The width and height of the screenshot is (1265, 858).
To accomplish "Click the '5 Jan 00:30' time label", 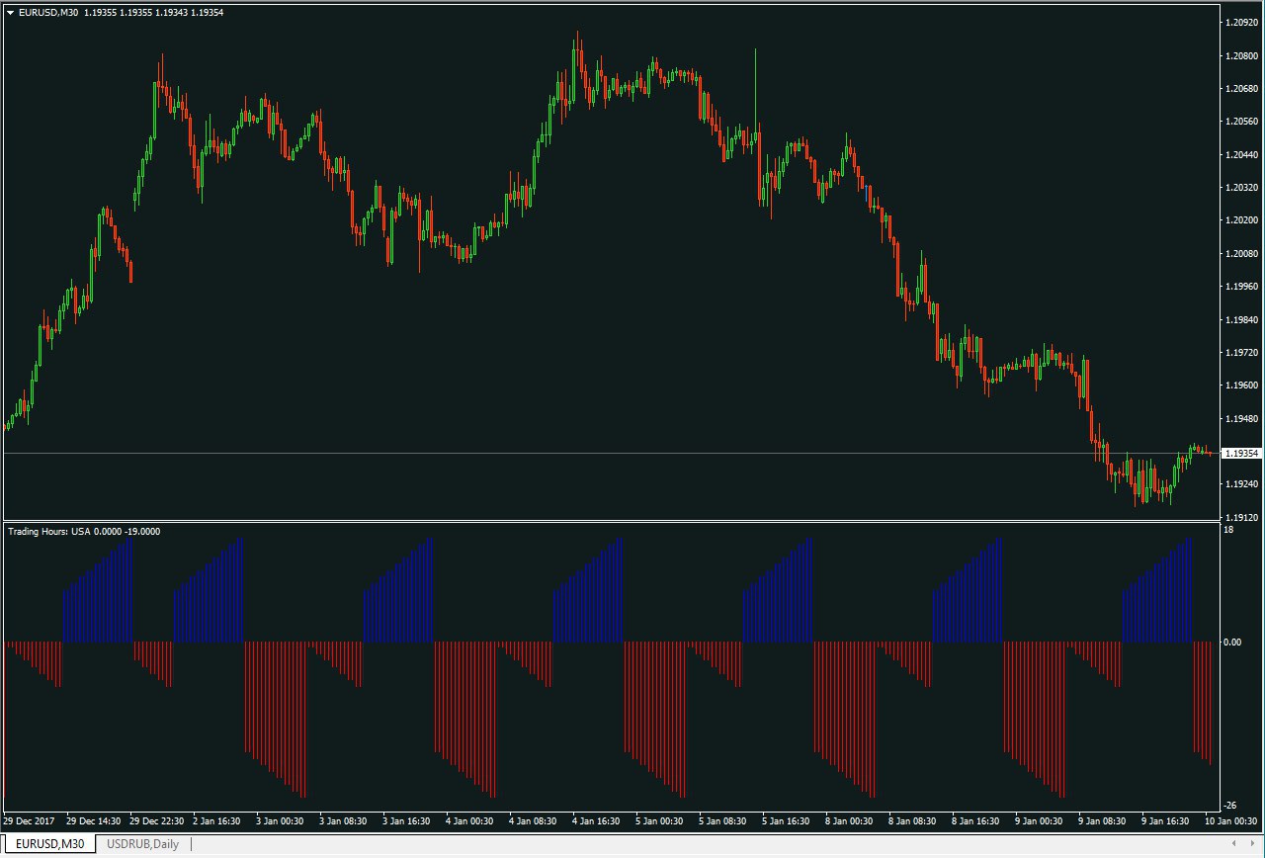I will tap(661, 821).
